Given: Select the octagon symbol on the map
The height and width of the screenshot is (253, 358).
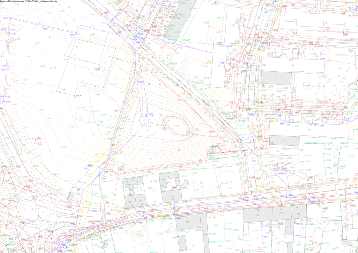Looking at the screenshot, I should 143,121.
